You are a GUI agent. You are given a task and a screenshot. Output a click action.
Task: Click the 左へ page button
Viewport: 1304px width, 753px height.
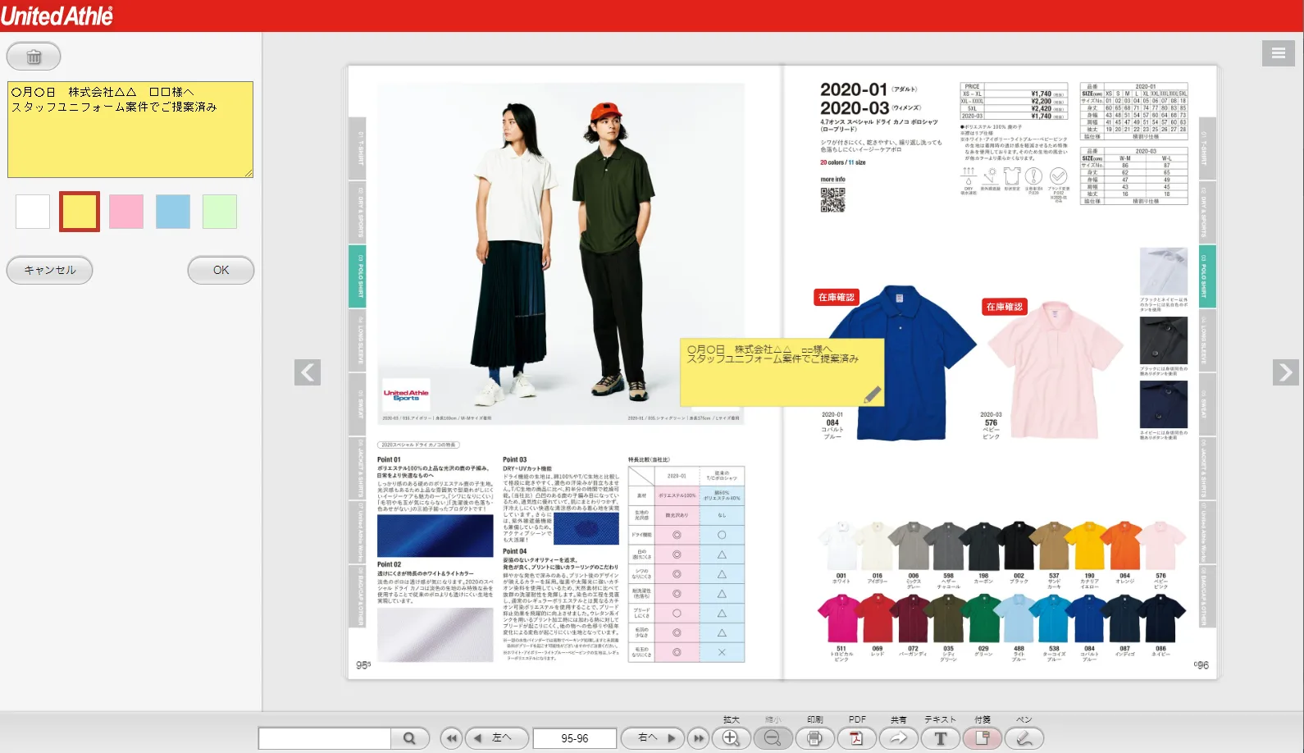(x=497, y=738)
